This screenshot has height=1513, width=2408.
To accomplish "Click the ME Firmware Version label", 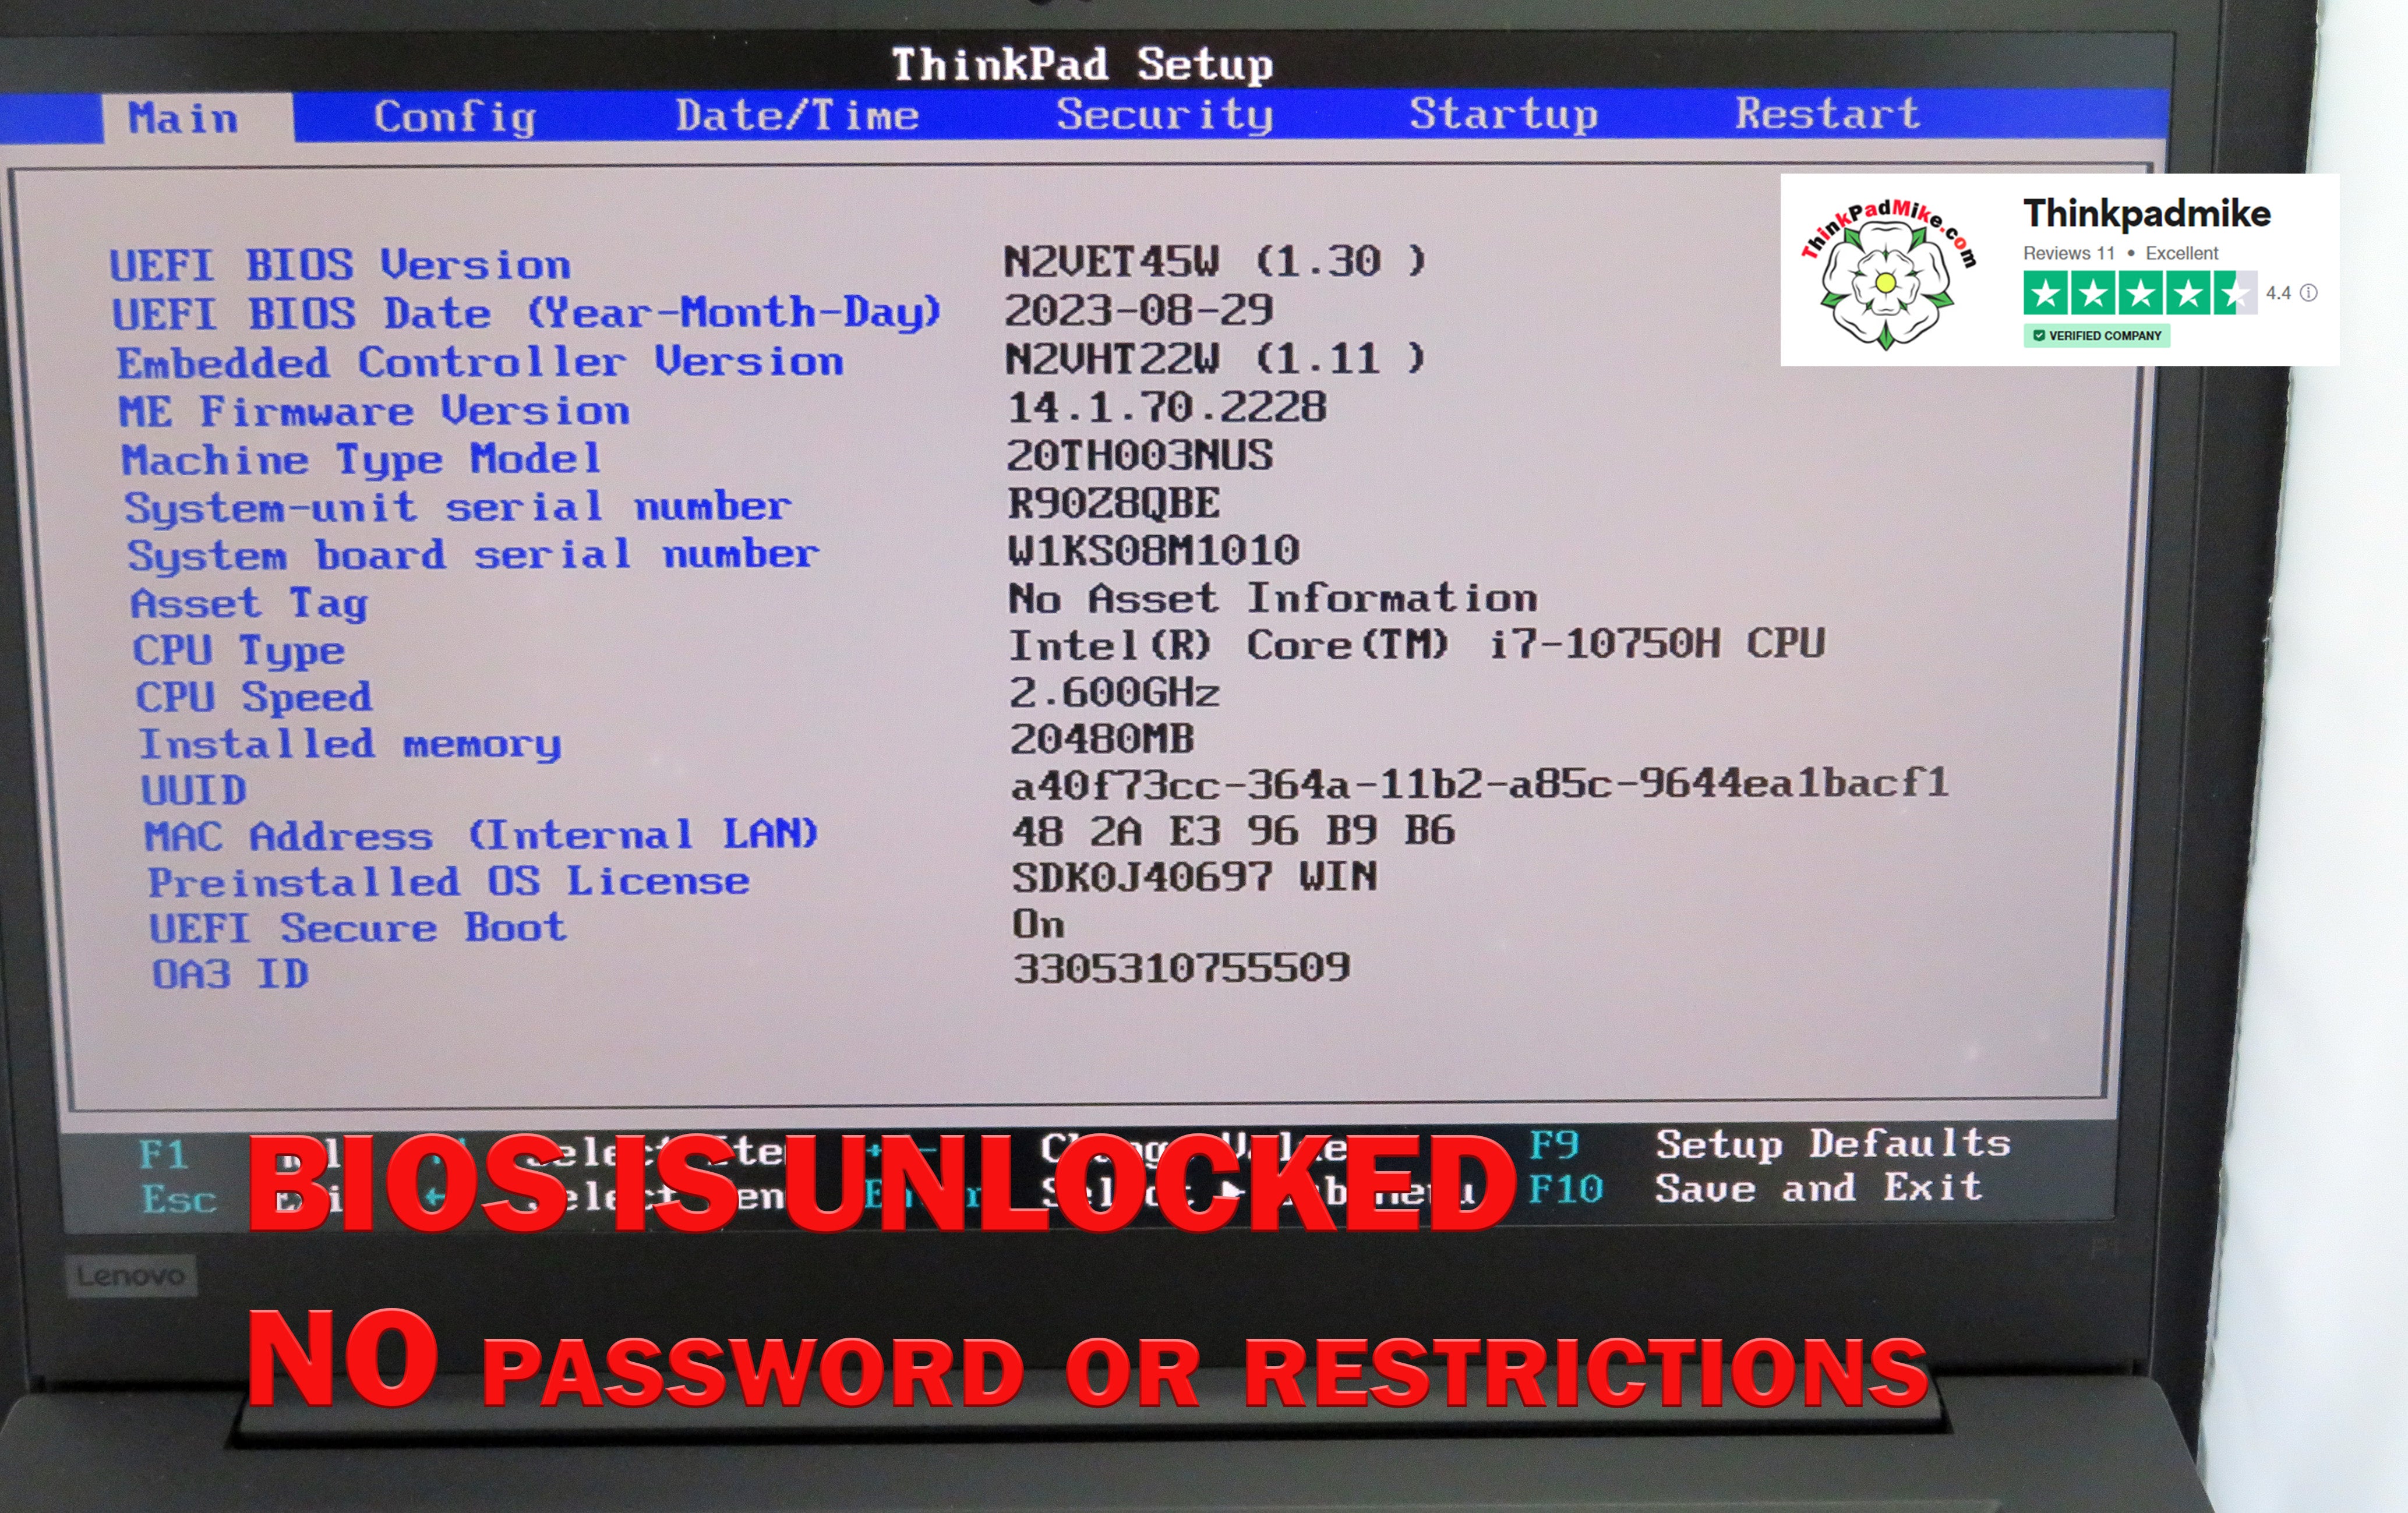I will pyautogui.click(x=374, y=411).
